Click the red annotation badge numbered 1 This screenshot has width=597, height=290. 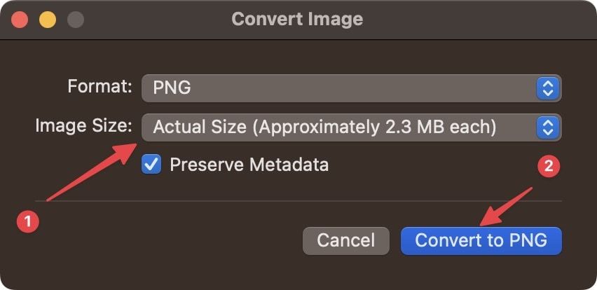pos(27,222)
